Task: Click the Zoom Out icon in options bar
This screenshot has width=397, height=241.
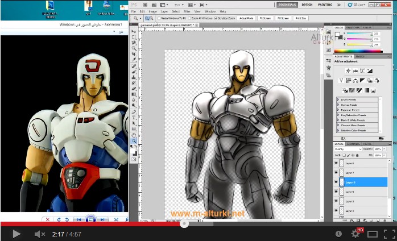Action: (151, 18)
